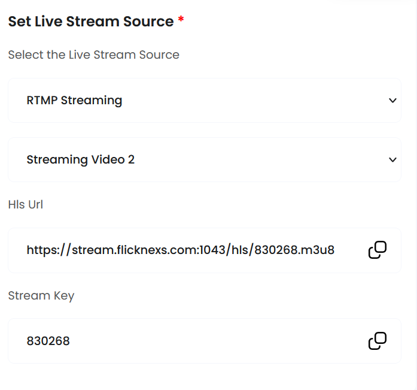
Task: Click the "Hls Url" field label
Action: point(25,205)
